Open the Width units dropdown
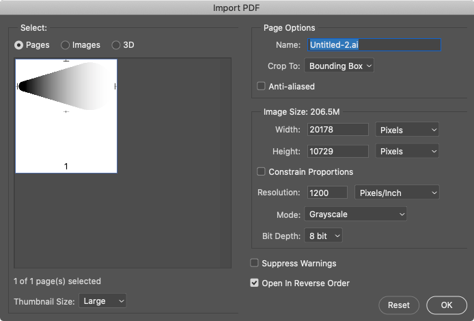This screenshot has height=321, width=474. [407, 130]
